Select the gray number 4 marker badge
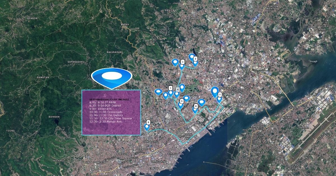The image size is (336, 176). tap(178, 89)
